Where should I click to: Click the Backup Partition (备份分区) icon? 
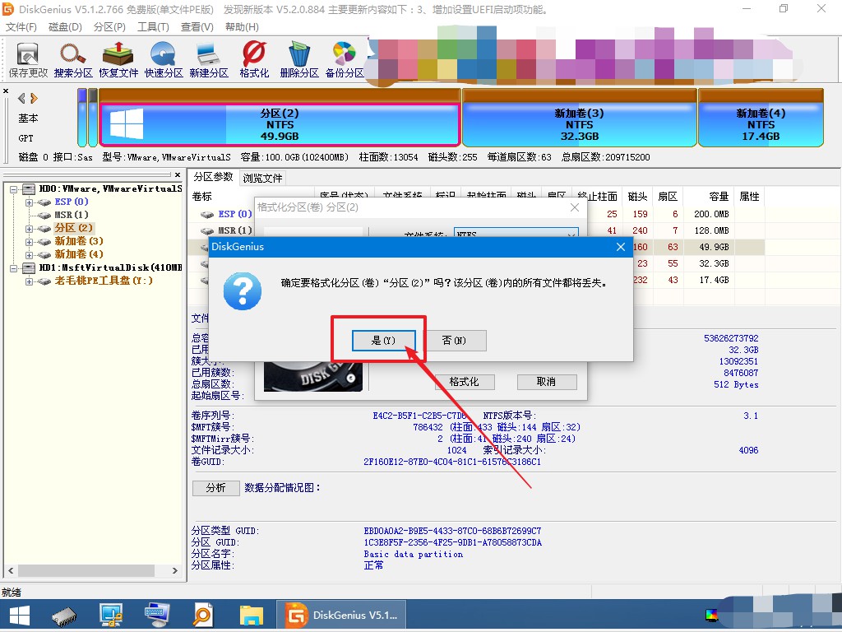(x=345, y=59)
